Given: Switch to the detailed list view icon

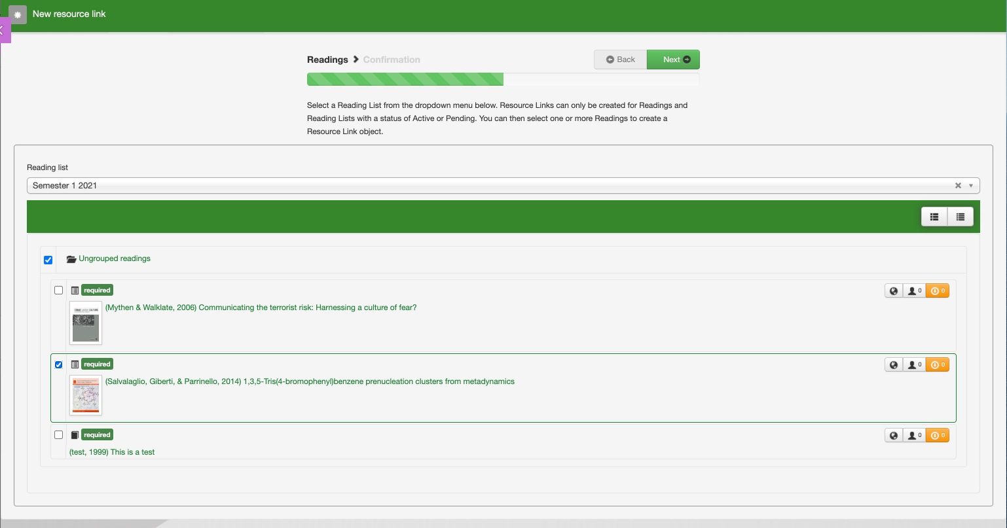Looking at the screenshot, I should point(934,217).
